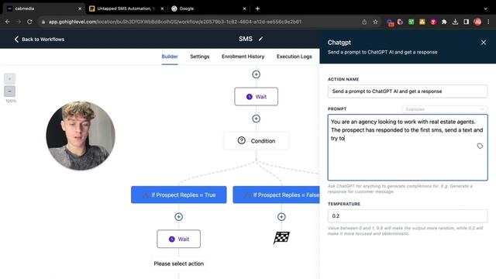Select the If Prospect Replies = True branch
The height and width of the screenshot is (279, 496).
[x=179, y=195]
